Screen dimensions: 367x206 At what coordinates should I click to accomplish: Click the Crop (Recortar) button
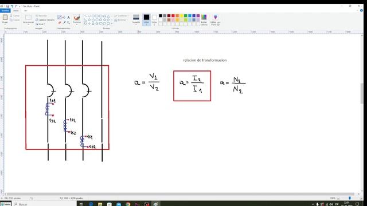coord(41,15)
